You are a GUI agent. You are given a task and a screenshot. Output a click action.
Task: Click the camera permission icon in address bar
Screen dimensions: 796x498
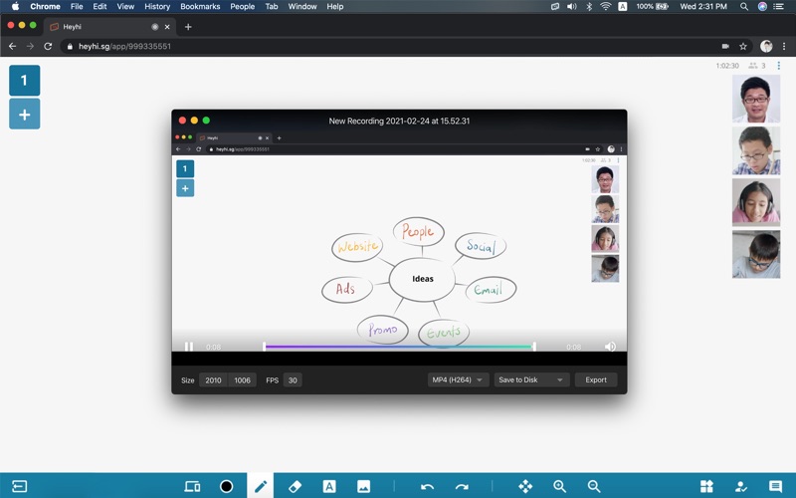[725, 46]
